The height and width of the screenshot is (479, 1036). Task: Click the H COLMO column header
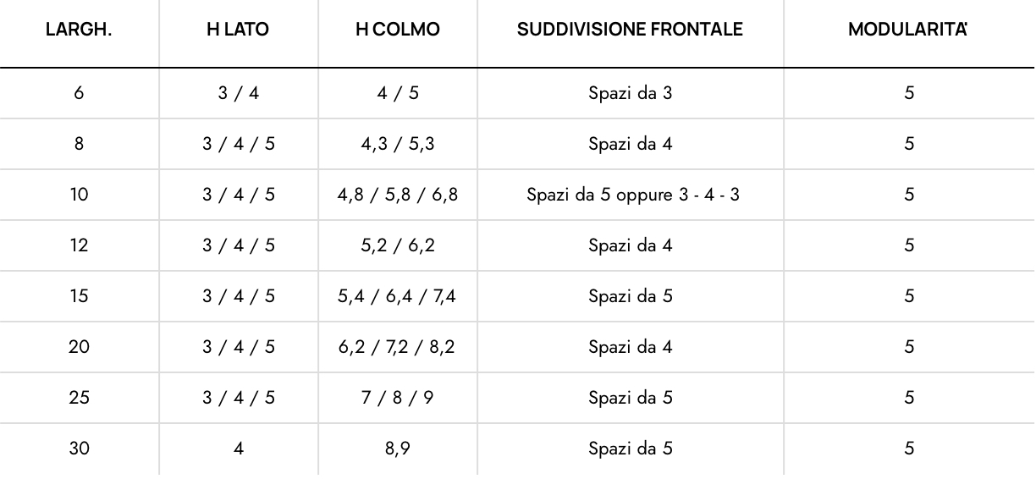coord(397,30)
